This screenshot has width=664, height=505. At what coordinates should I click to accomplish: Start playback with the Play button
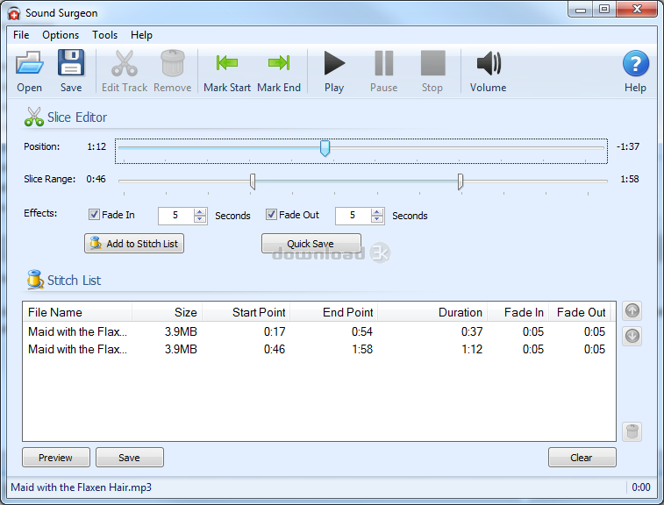click(334, 71)
